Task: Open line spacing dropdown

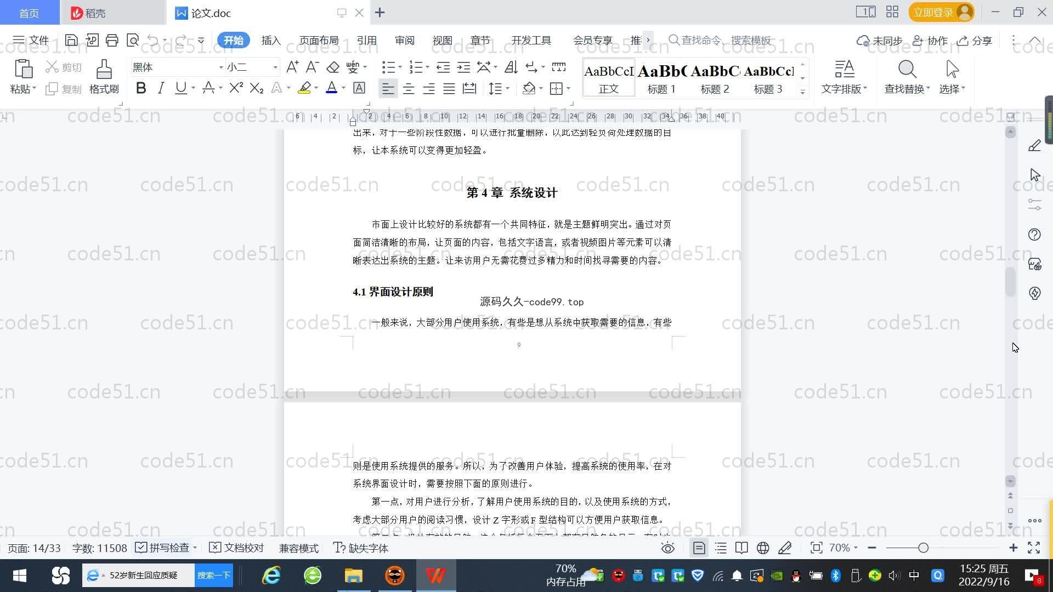Action: point(507,88)
